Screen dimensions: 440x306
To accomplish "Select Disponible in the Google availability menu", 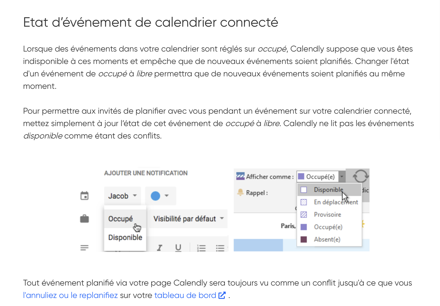I will [x=125, y=237].
